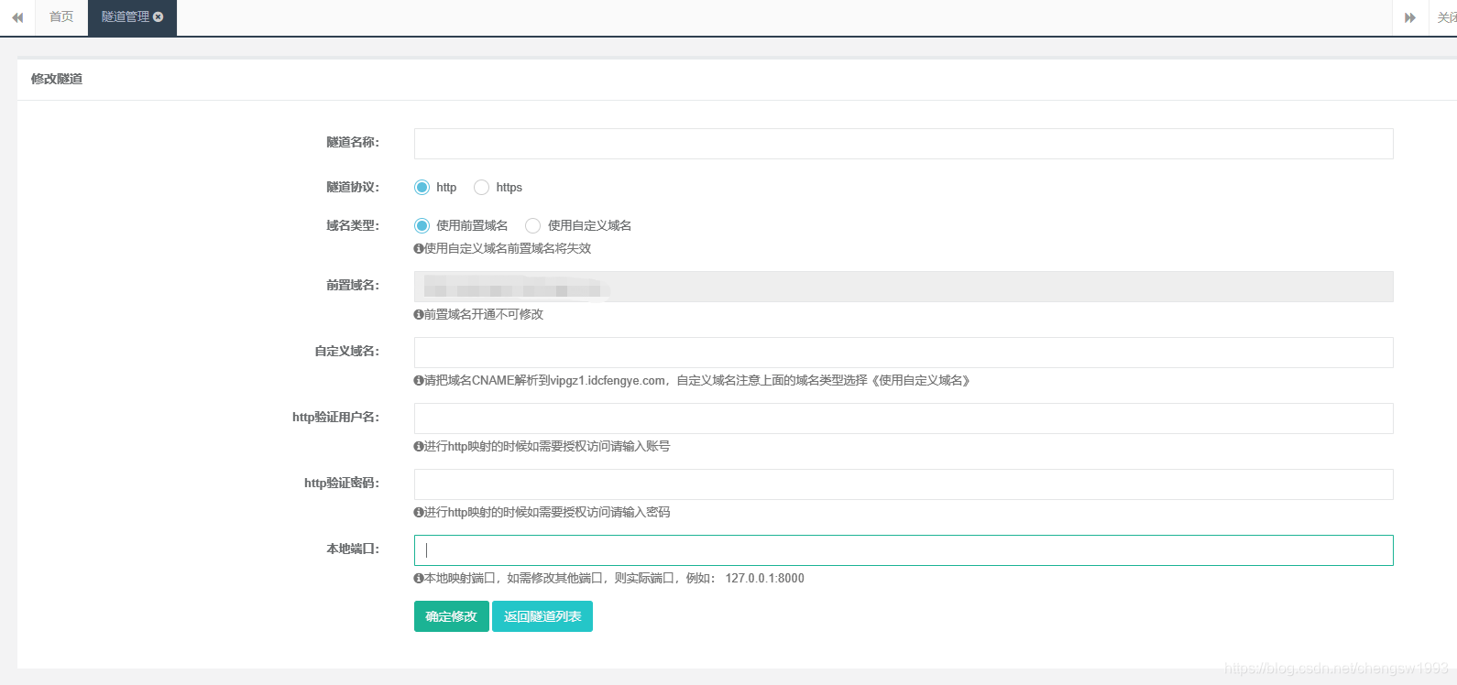Focus the 自定义域名 input field

[904, 353]
